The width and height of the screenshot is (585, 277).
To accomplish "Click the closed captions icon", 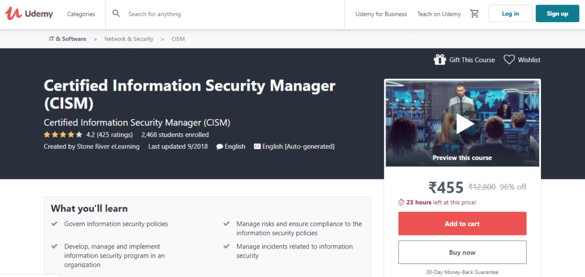I will tap(257, 146).
